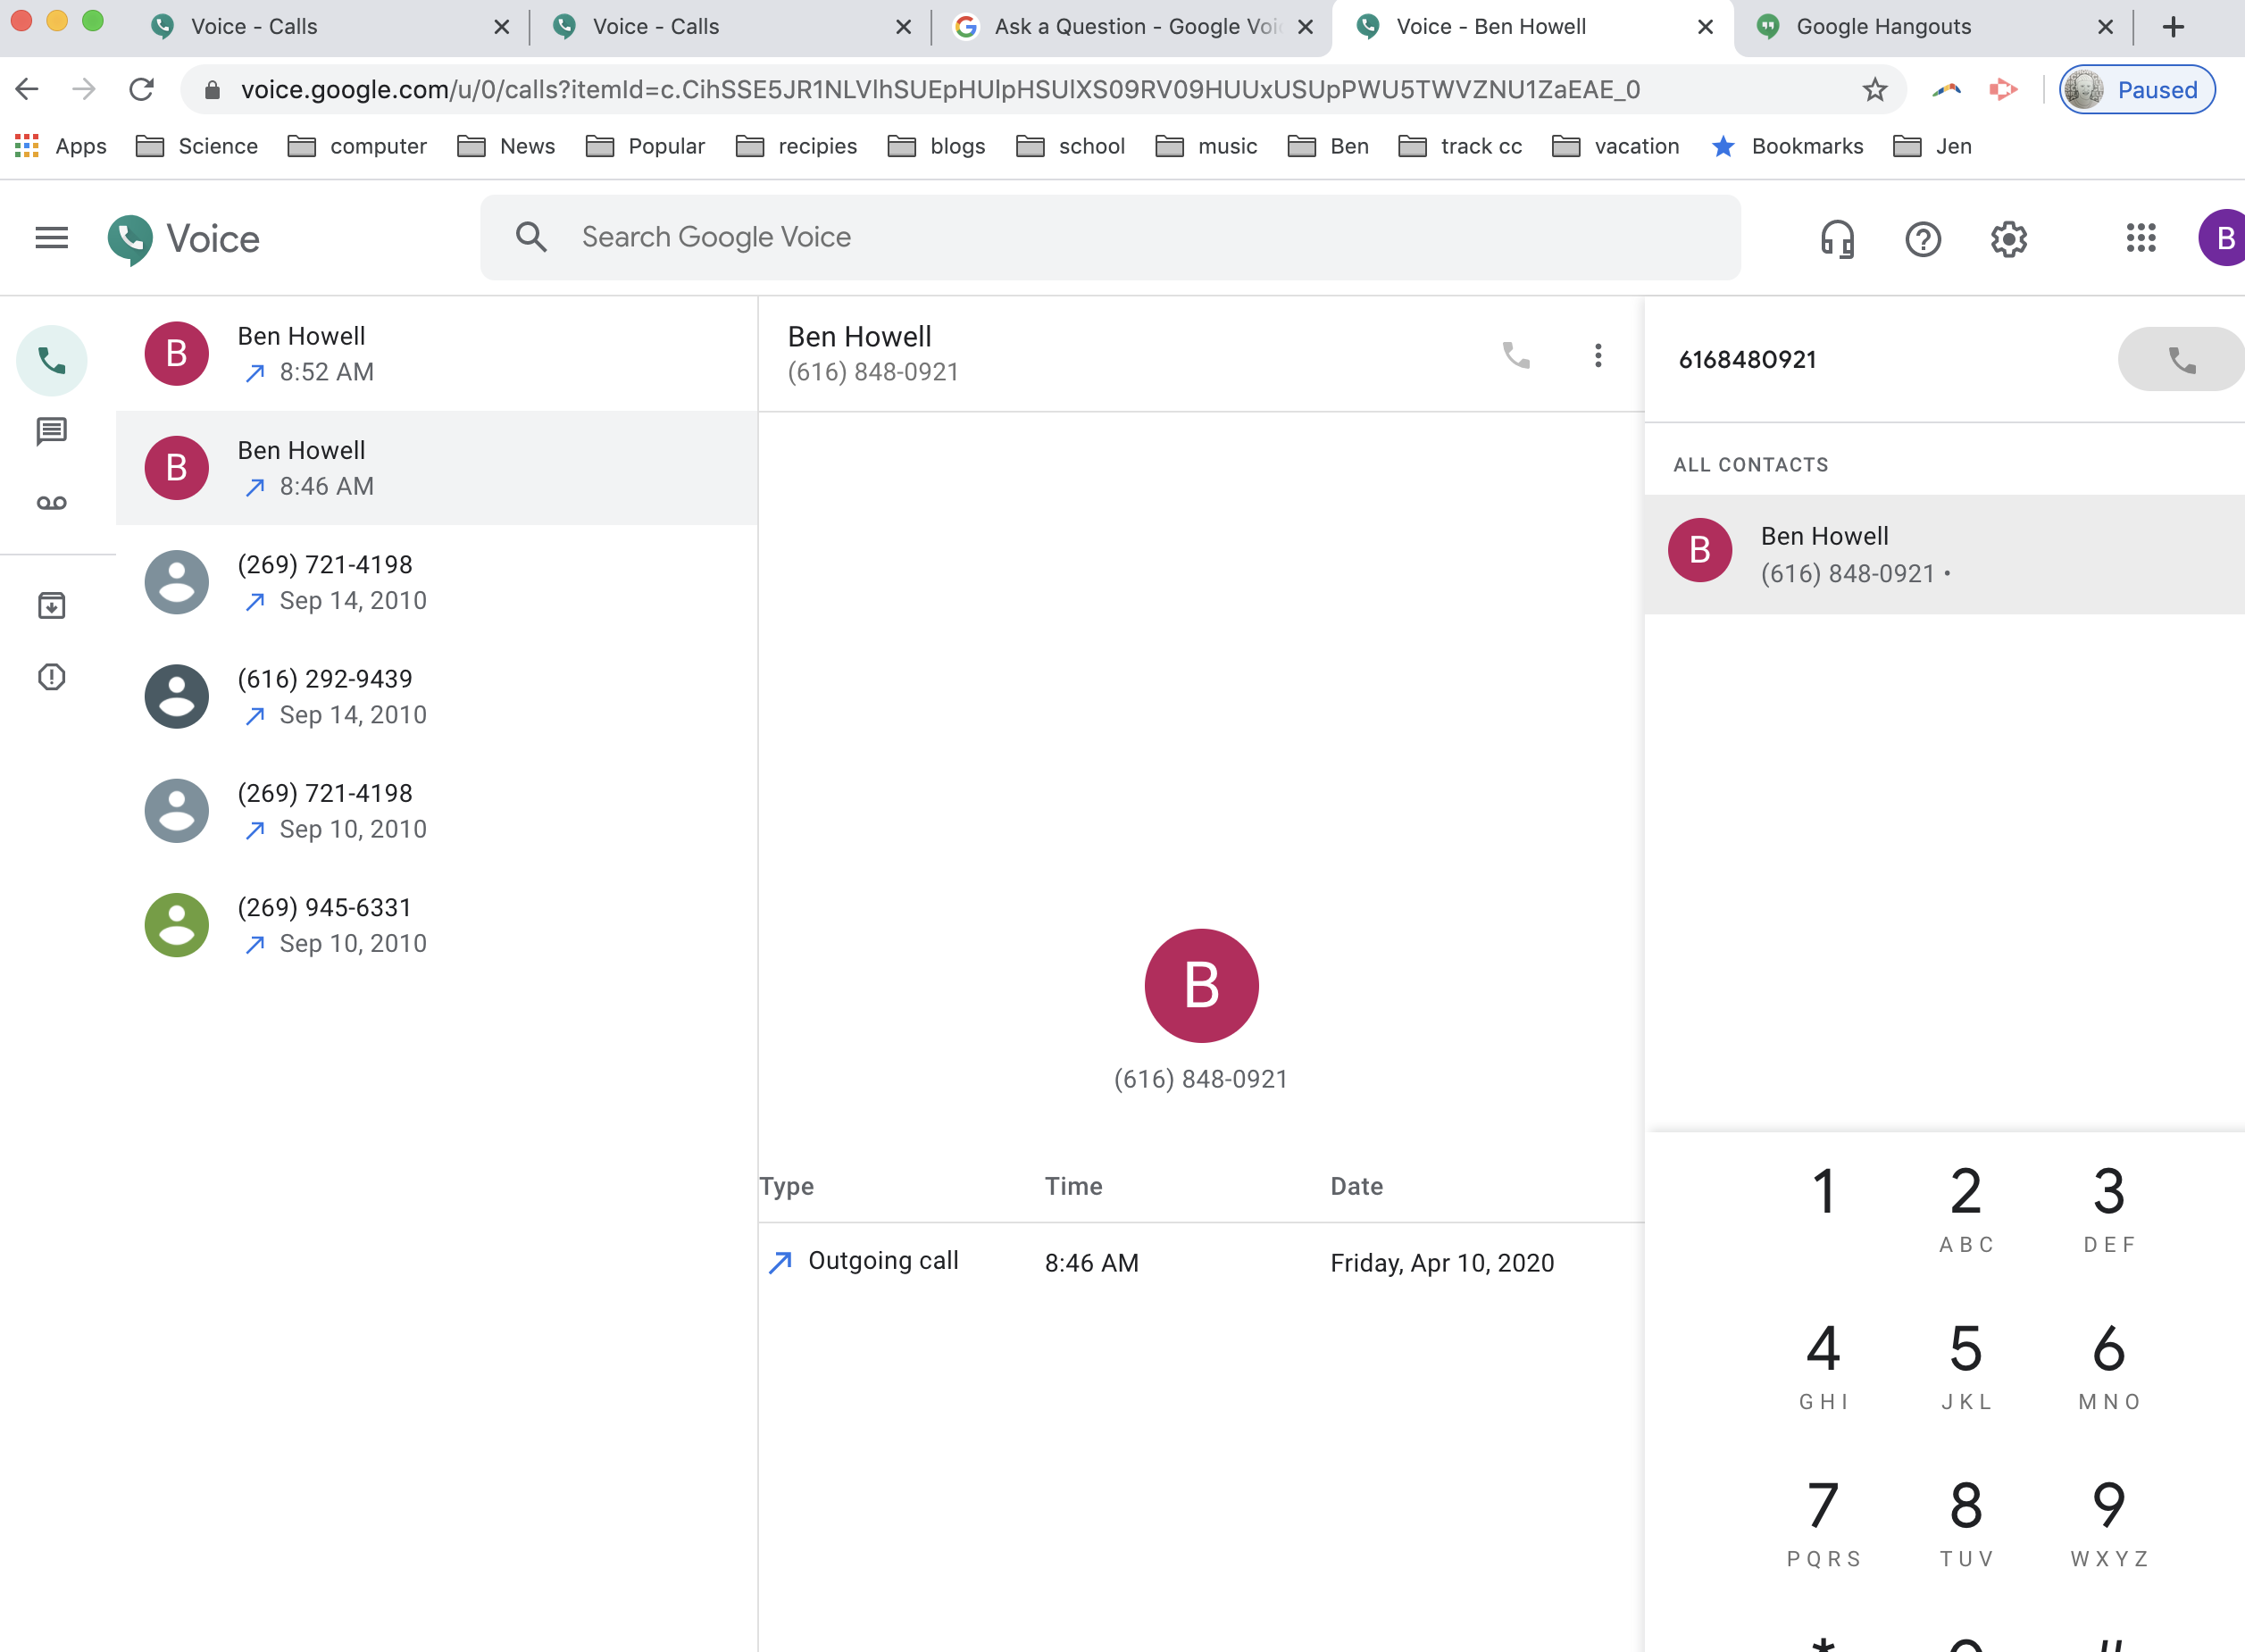The height and width of the screenshot is (1652, 2245).
Task: Switch to the Google Hangouts tab
Action: tap(1882, 27)
